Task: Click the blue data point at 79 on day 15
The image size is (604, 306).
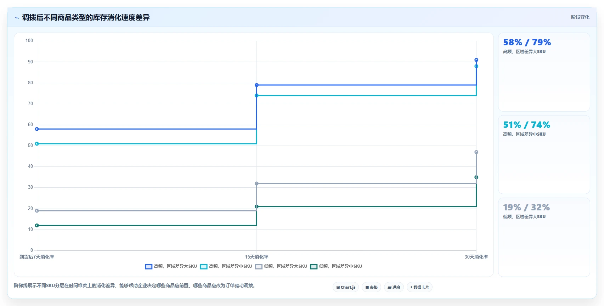Action: pos(256,85)
